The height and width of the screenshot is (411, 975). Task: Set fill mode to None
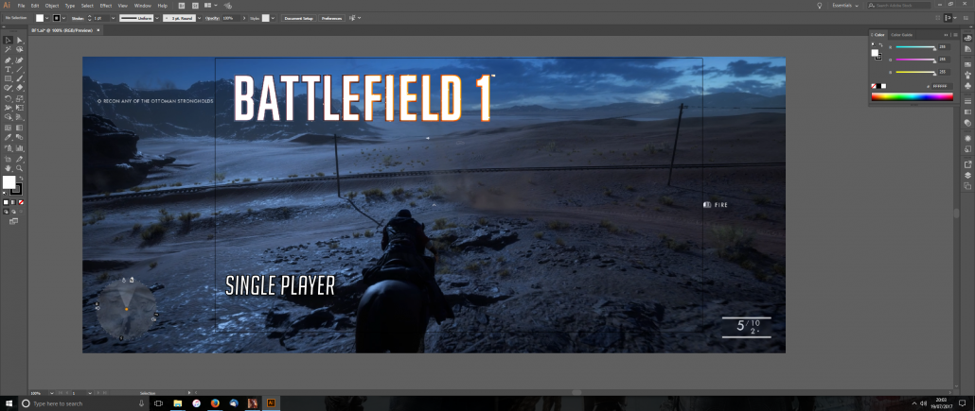[21, 202]
